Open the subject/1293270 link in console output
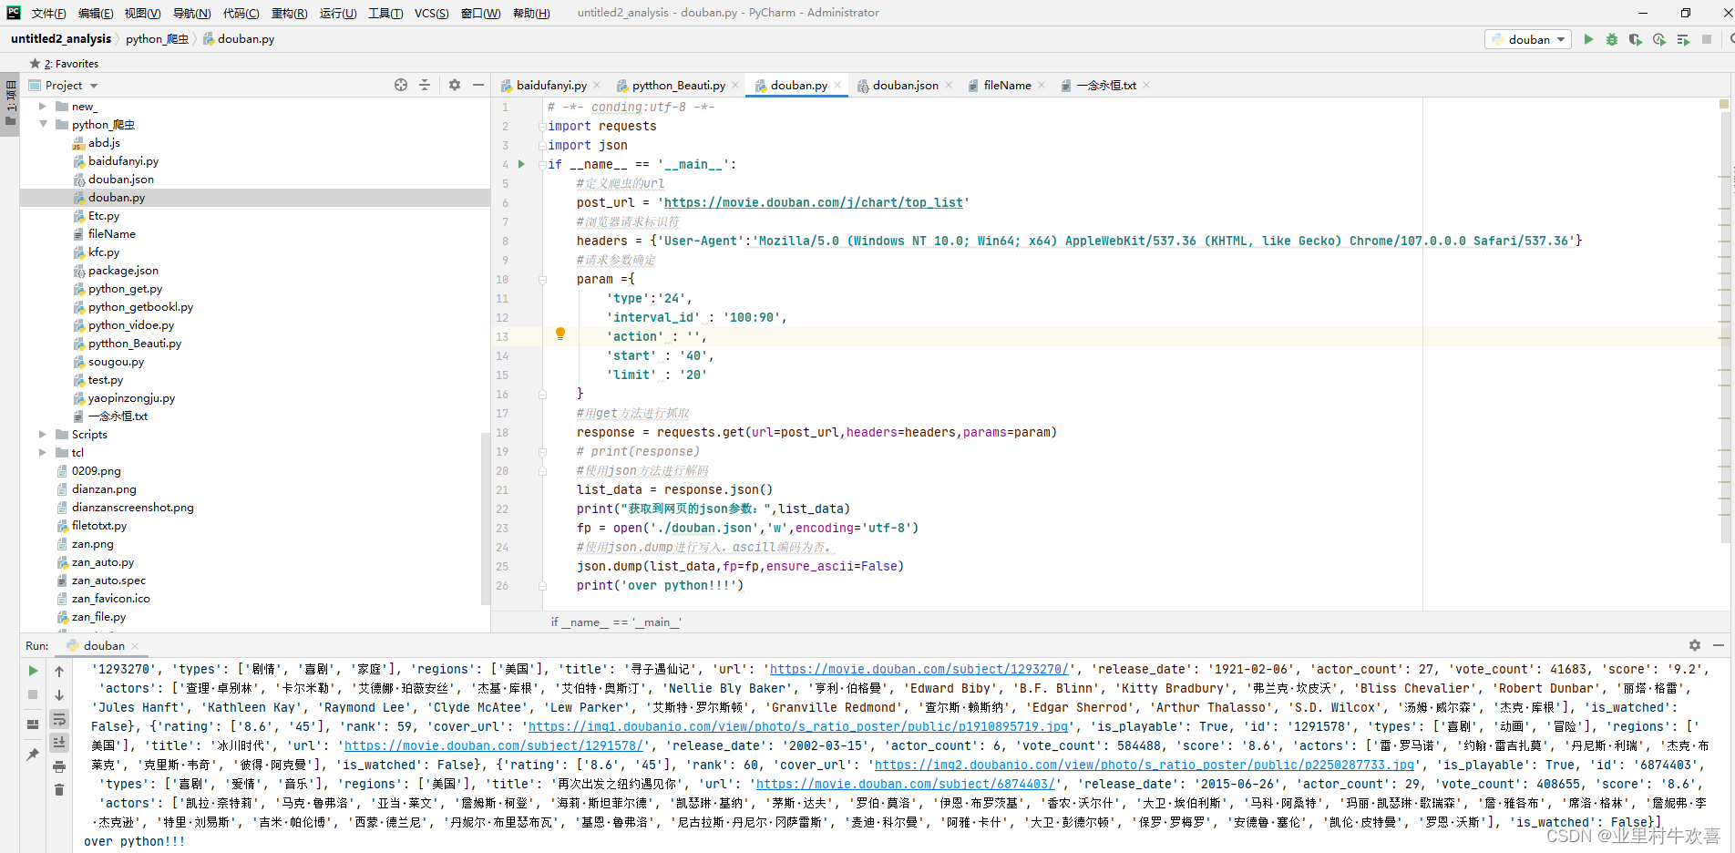This screenshot has width=1735, height=853. click(x=920, y=669)
